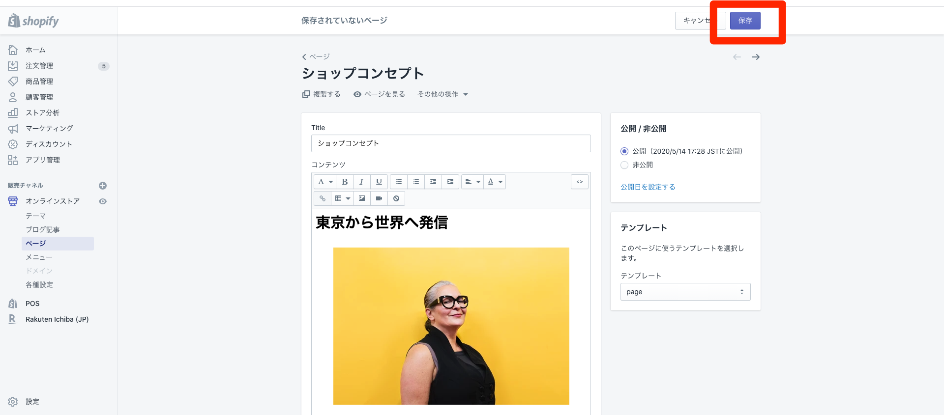Click insert video icon
Viewport: 944px width, 415px height.
click(379, 198)
